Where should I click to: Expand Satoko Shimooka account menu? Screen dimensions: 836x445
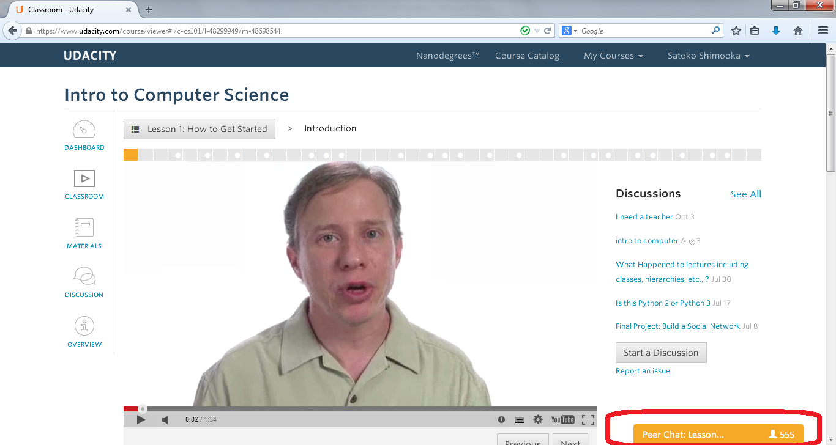(x=709, y=56)
